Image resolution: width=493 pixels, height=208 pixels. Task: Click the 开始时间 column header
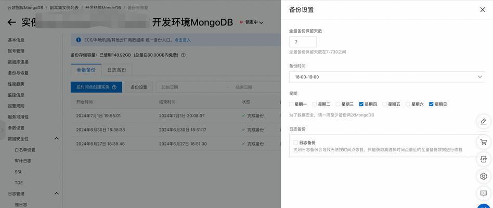click(x=84, y=102)
